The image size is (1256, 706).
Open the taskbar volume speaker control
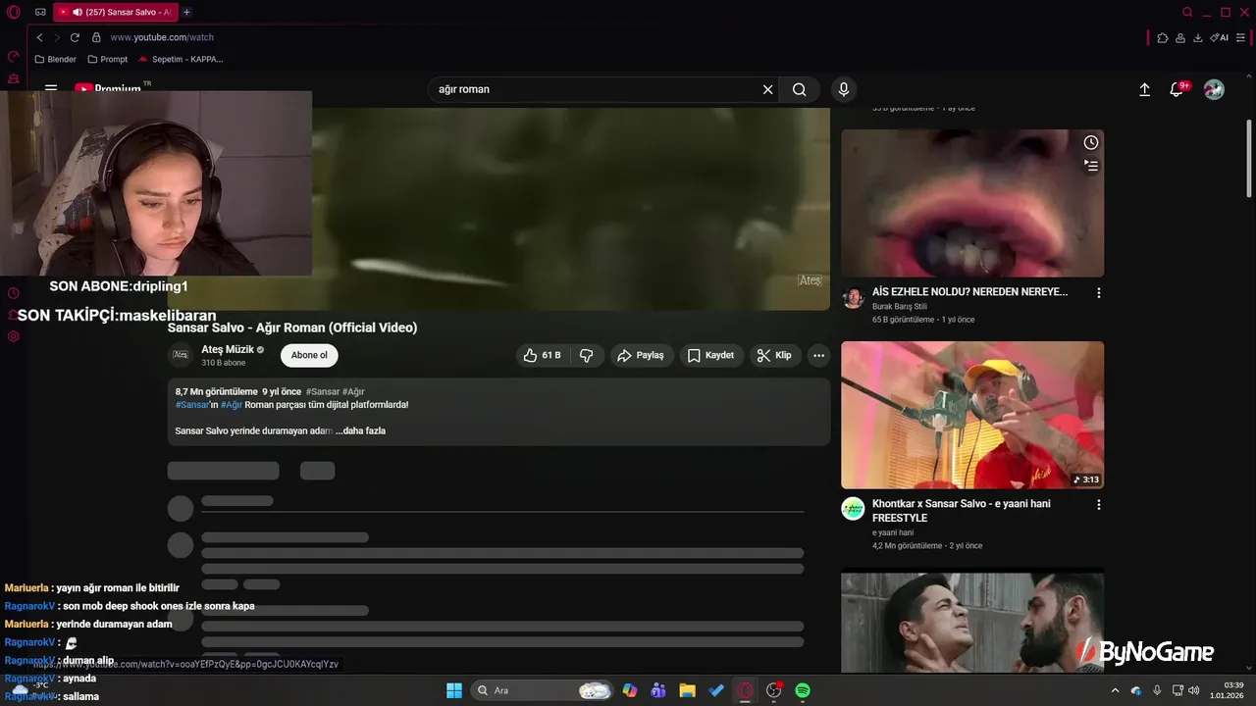coord(1194,690)
